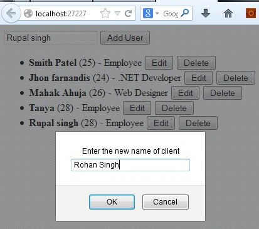Edit the Mahak Ahuja entry
This screenshot has height=229, width=259.
(x=186, y=93)
